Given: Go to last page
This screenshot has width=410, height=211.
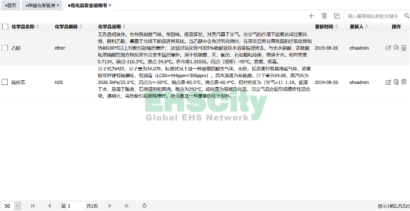Looking at the screenshot, I should click(x=127, y=206).
